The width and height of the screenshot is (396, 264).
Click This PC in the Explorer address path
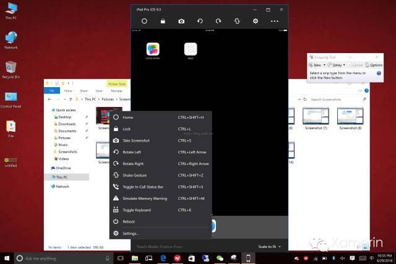90,100
